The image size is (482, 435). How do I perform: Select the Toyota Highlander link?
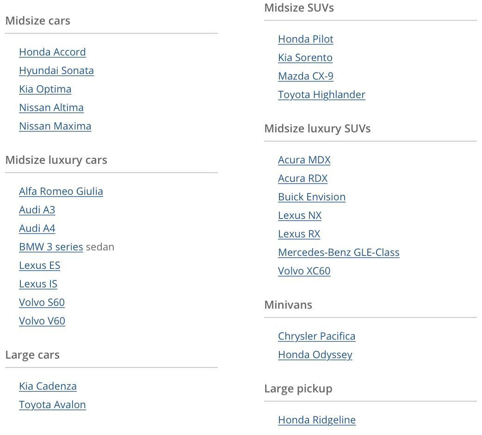(x=321, y=94)
